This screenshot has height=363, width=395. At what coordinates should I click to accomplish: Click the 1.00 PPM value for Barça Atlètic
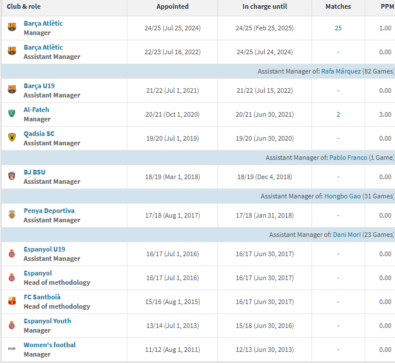click(385, 28)
